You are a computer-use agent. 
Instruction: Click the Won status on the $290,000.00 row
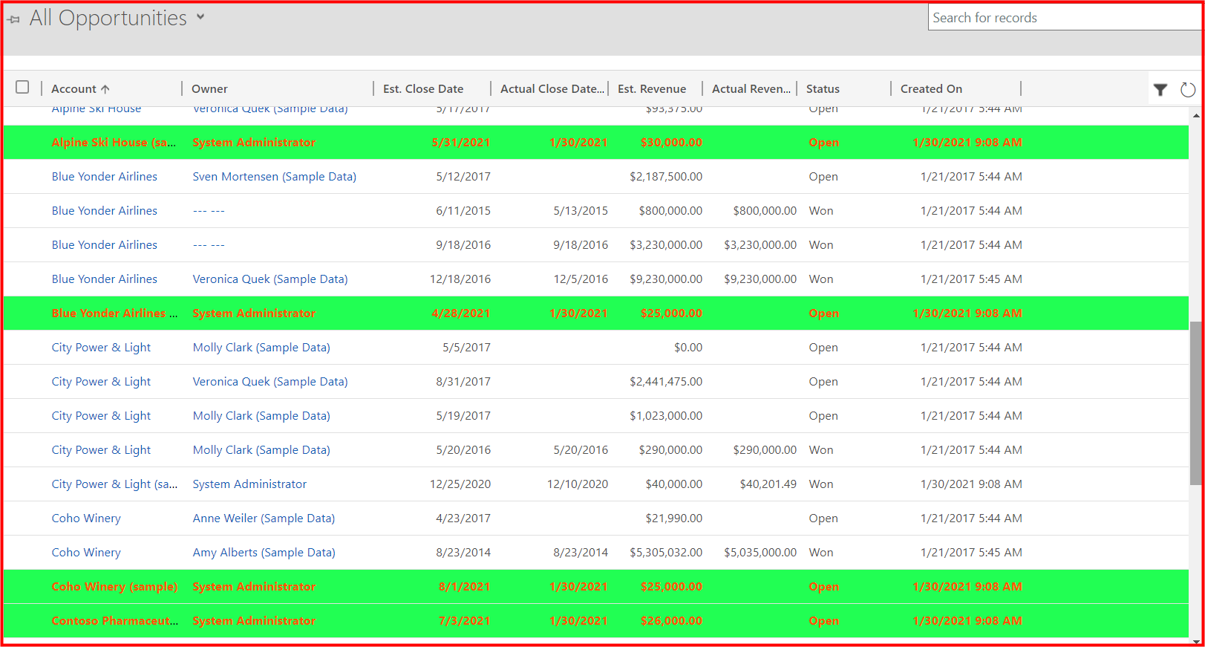click(821, 449)
